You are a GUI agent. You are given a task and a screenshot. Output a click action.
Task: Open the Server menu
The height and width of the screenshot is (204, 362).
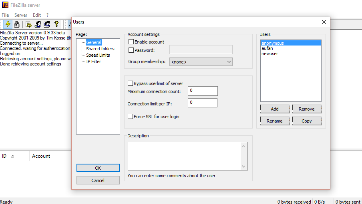click(21, 15)
